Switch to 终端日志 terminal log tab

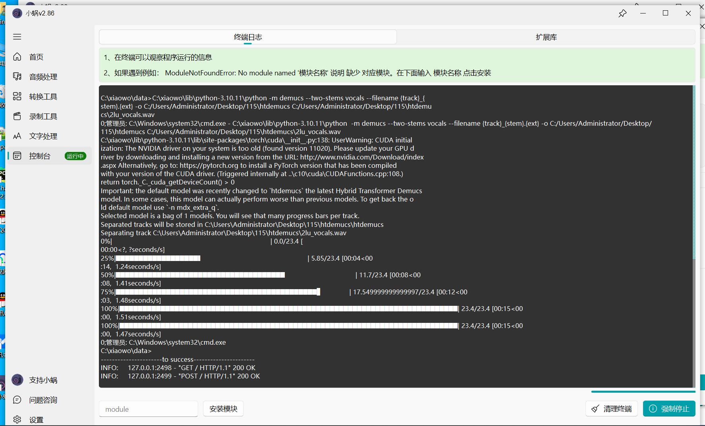click(248, 37)
